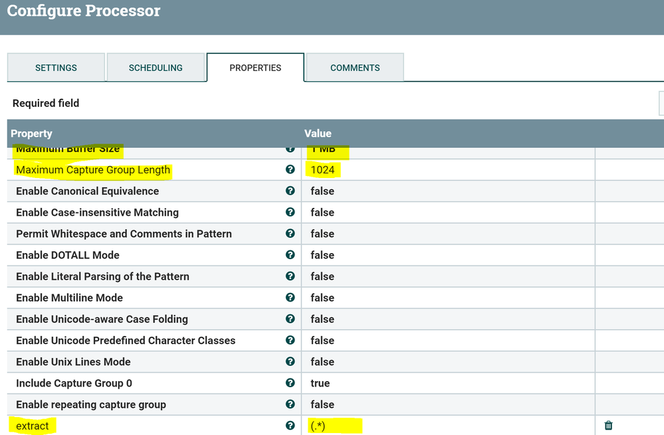Delete the extract property with trash icon
The image size is (664, 435).
point(608,426)
